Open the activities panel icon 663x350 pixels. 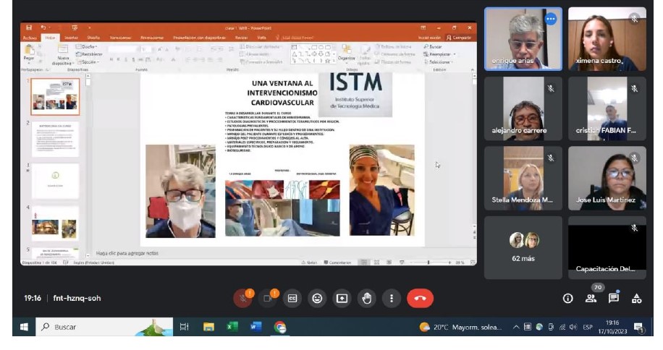636,298
